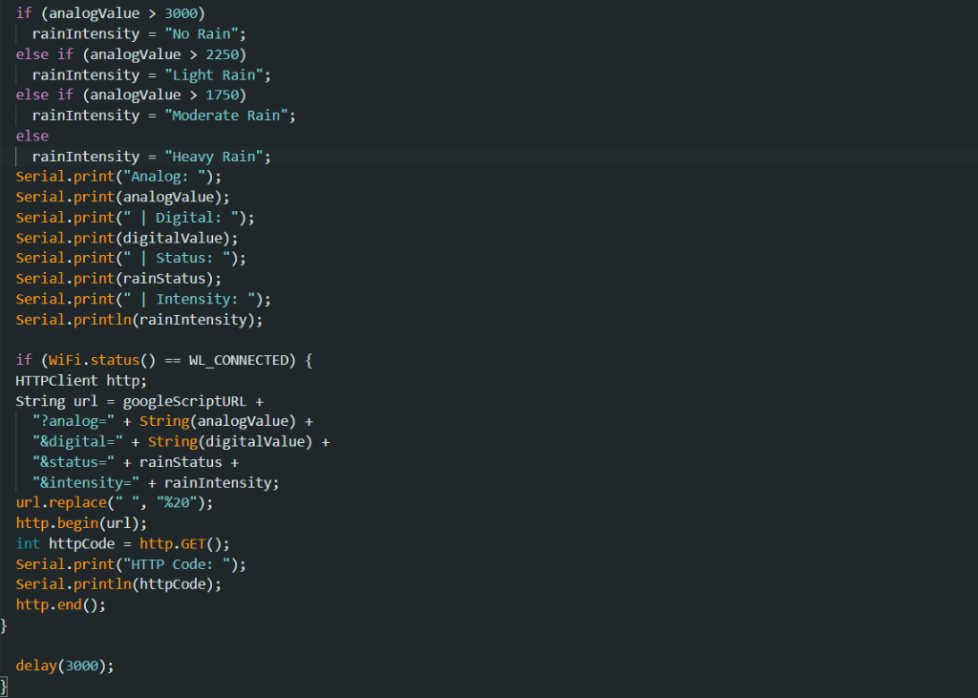Viewport: 978px width, 698px height.
Task: Click the http.begin(url) line
Action: (x=81, y=523)
